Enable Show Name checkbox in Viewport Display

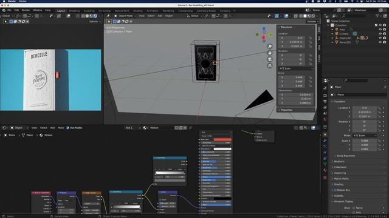pos(354,208)
